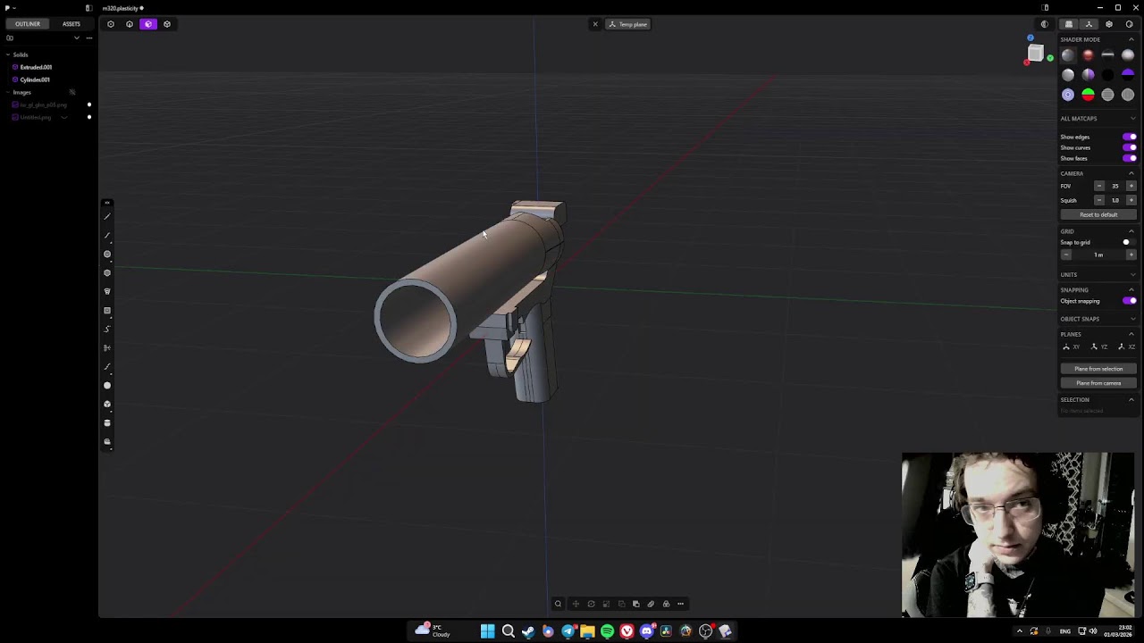1144x643 pixels.
Task: Decrease the Squish value with minus
Action: point(1099,200)
